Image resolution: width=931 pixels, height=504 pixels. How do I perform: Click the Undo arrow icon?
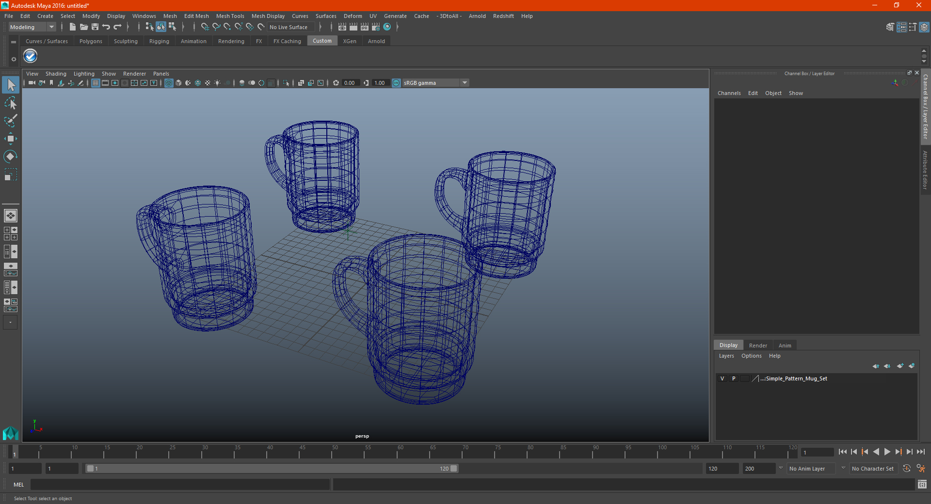(x=106, y=27)
